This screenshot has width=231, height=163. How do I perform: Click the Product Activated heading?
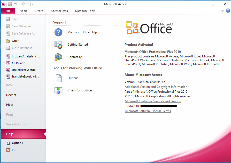coord(139,45)
